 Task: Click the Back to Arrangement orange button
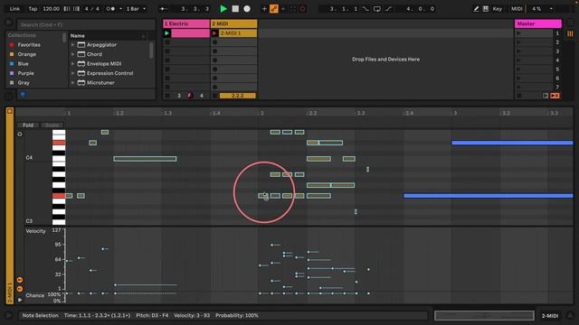click(x=555, y=96)
